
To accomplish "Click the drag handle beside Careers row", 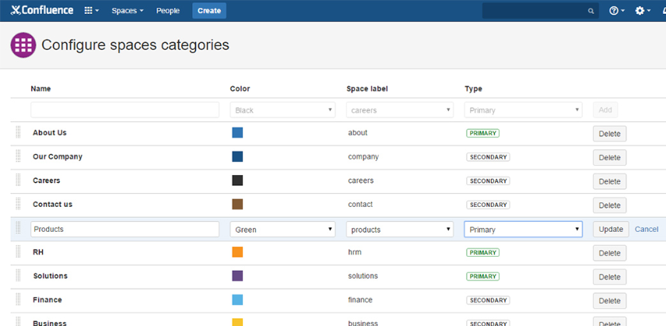I will [x=19, y=181].
